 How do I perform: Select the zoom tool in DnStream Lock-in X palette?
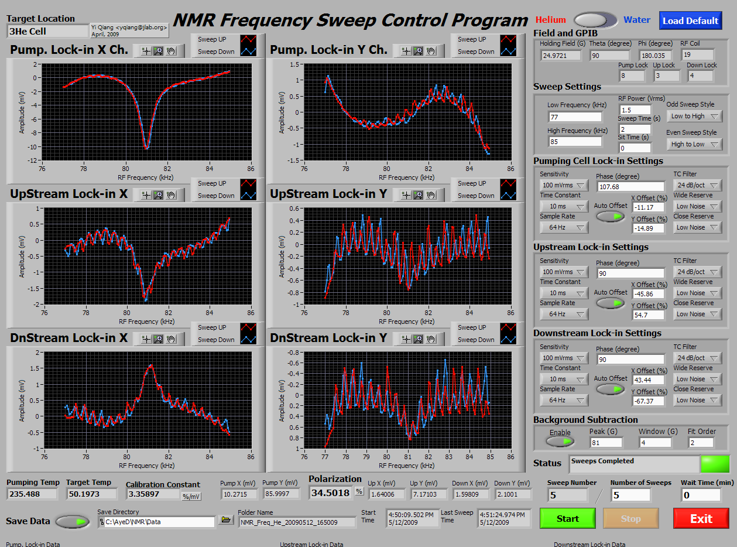[159, 339]
